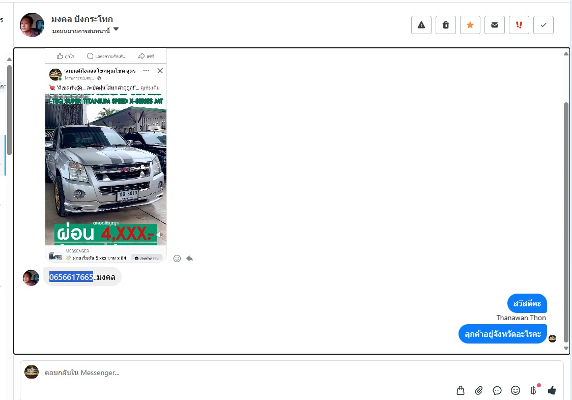
Task: Click the Like button on the shared post
Action: pyautogui.click(x=65, y=56)
